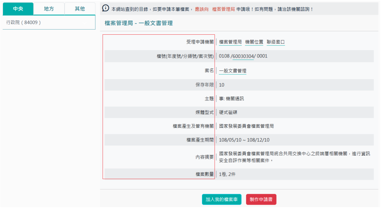Switch to the 地方 tab
This screenshot has width=382, height=208.
tap(49, 9)
